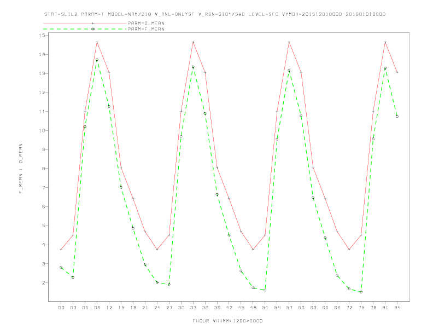Select x-axis tick label 09
This screenshot has height=335, width=433.
click(97, 308)
